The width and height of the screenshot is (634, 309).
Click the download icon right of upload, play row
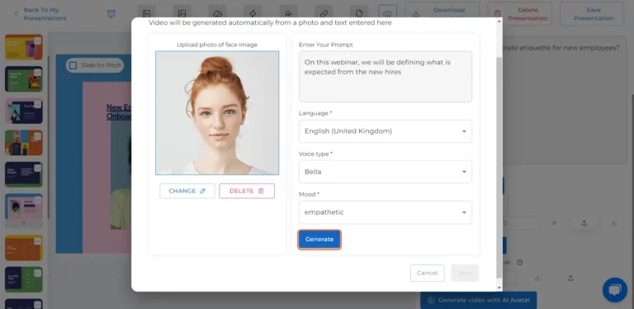614,223
